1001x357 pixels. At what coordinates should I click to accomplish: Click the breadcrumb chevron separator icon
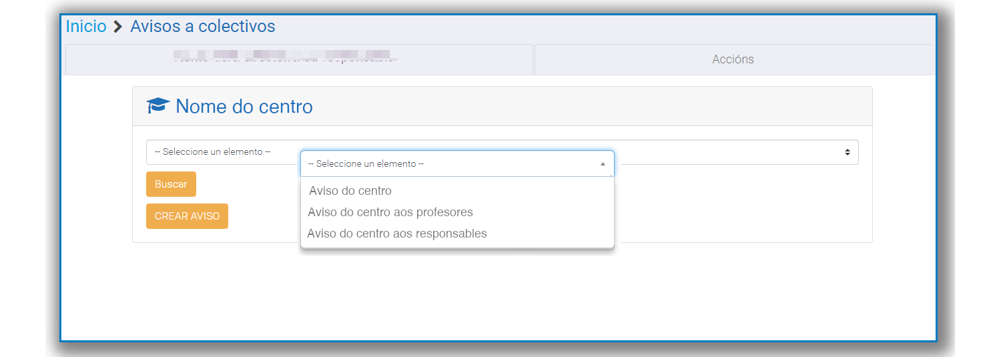[x=118, y=27]
